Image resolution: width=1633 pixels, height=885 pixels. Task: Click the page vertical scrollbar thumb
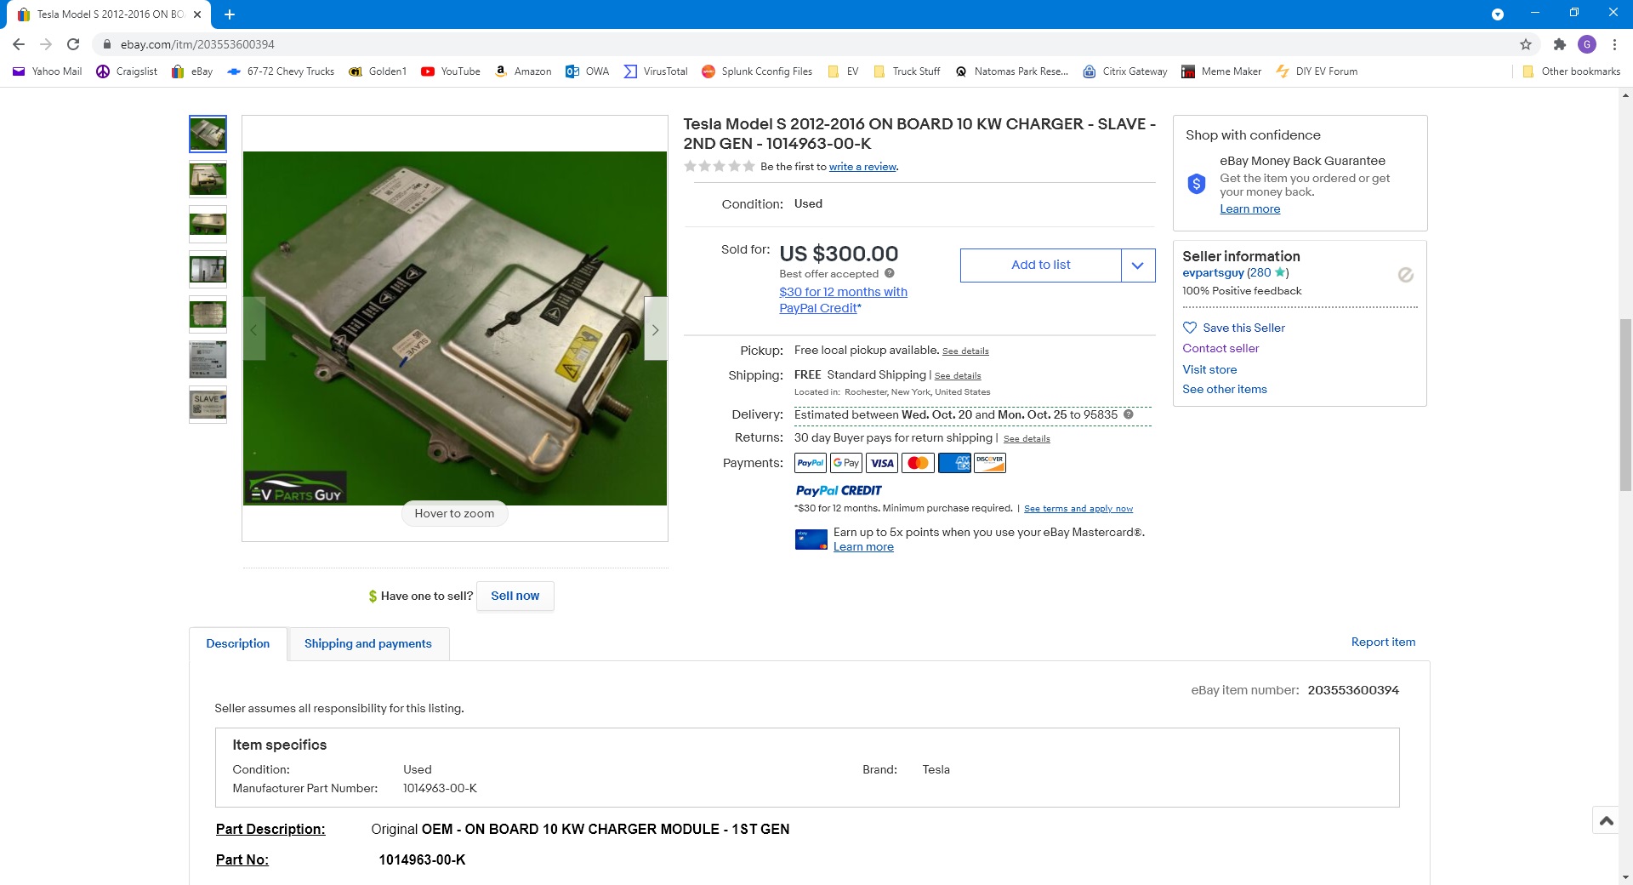pyautogui.click(x=1625, y=404)
